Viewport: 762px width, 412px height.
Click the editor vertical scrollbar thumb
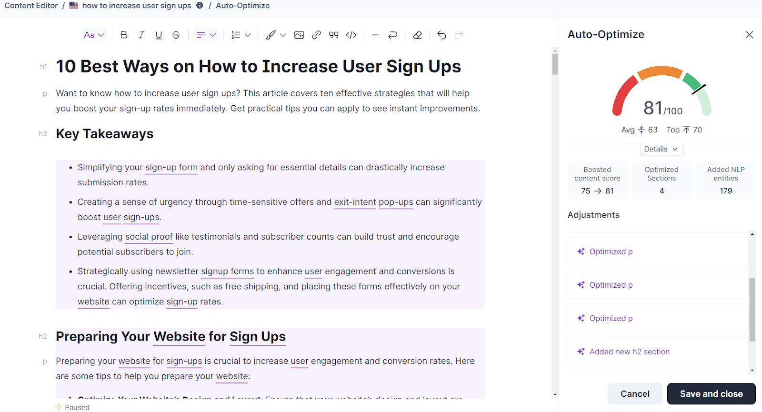coord(555,64)
